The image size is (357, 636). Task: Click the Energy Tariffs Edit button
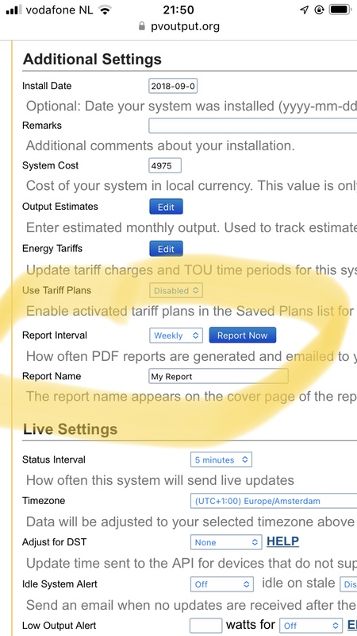(x=166, y=249)
